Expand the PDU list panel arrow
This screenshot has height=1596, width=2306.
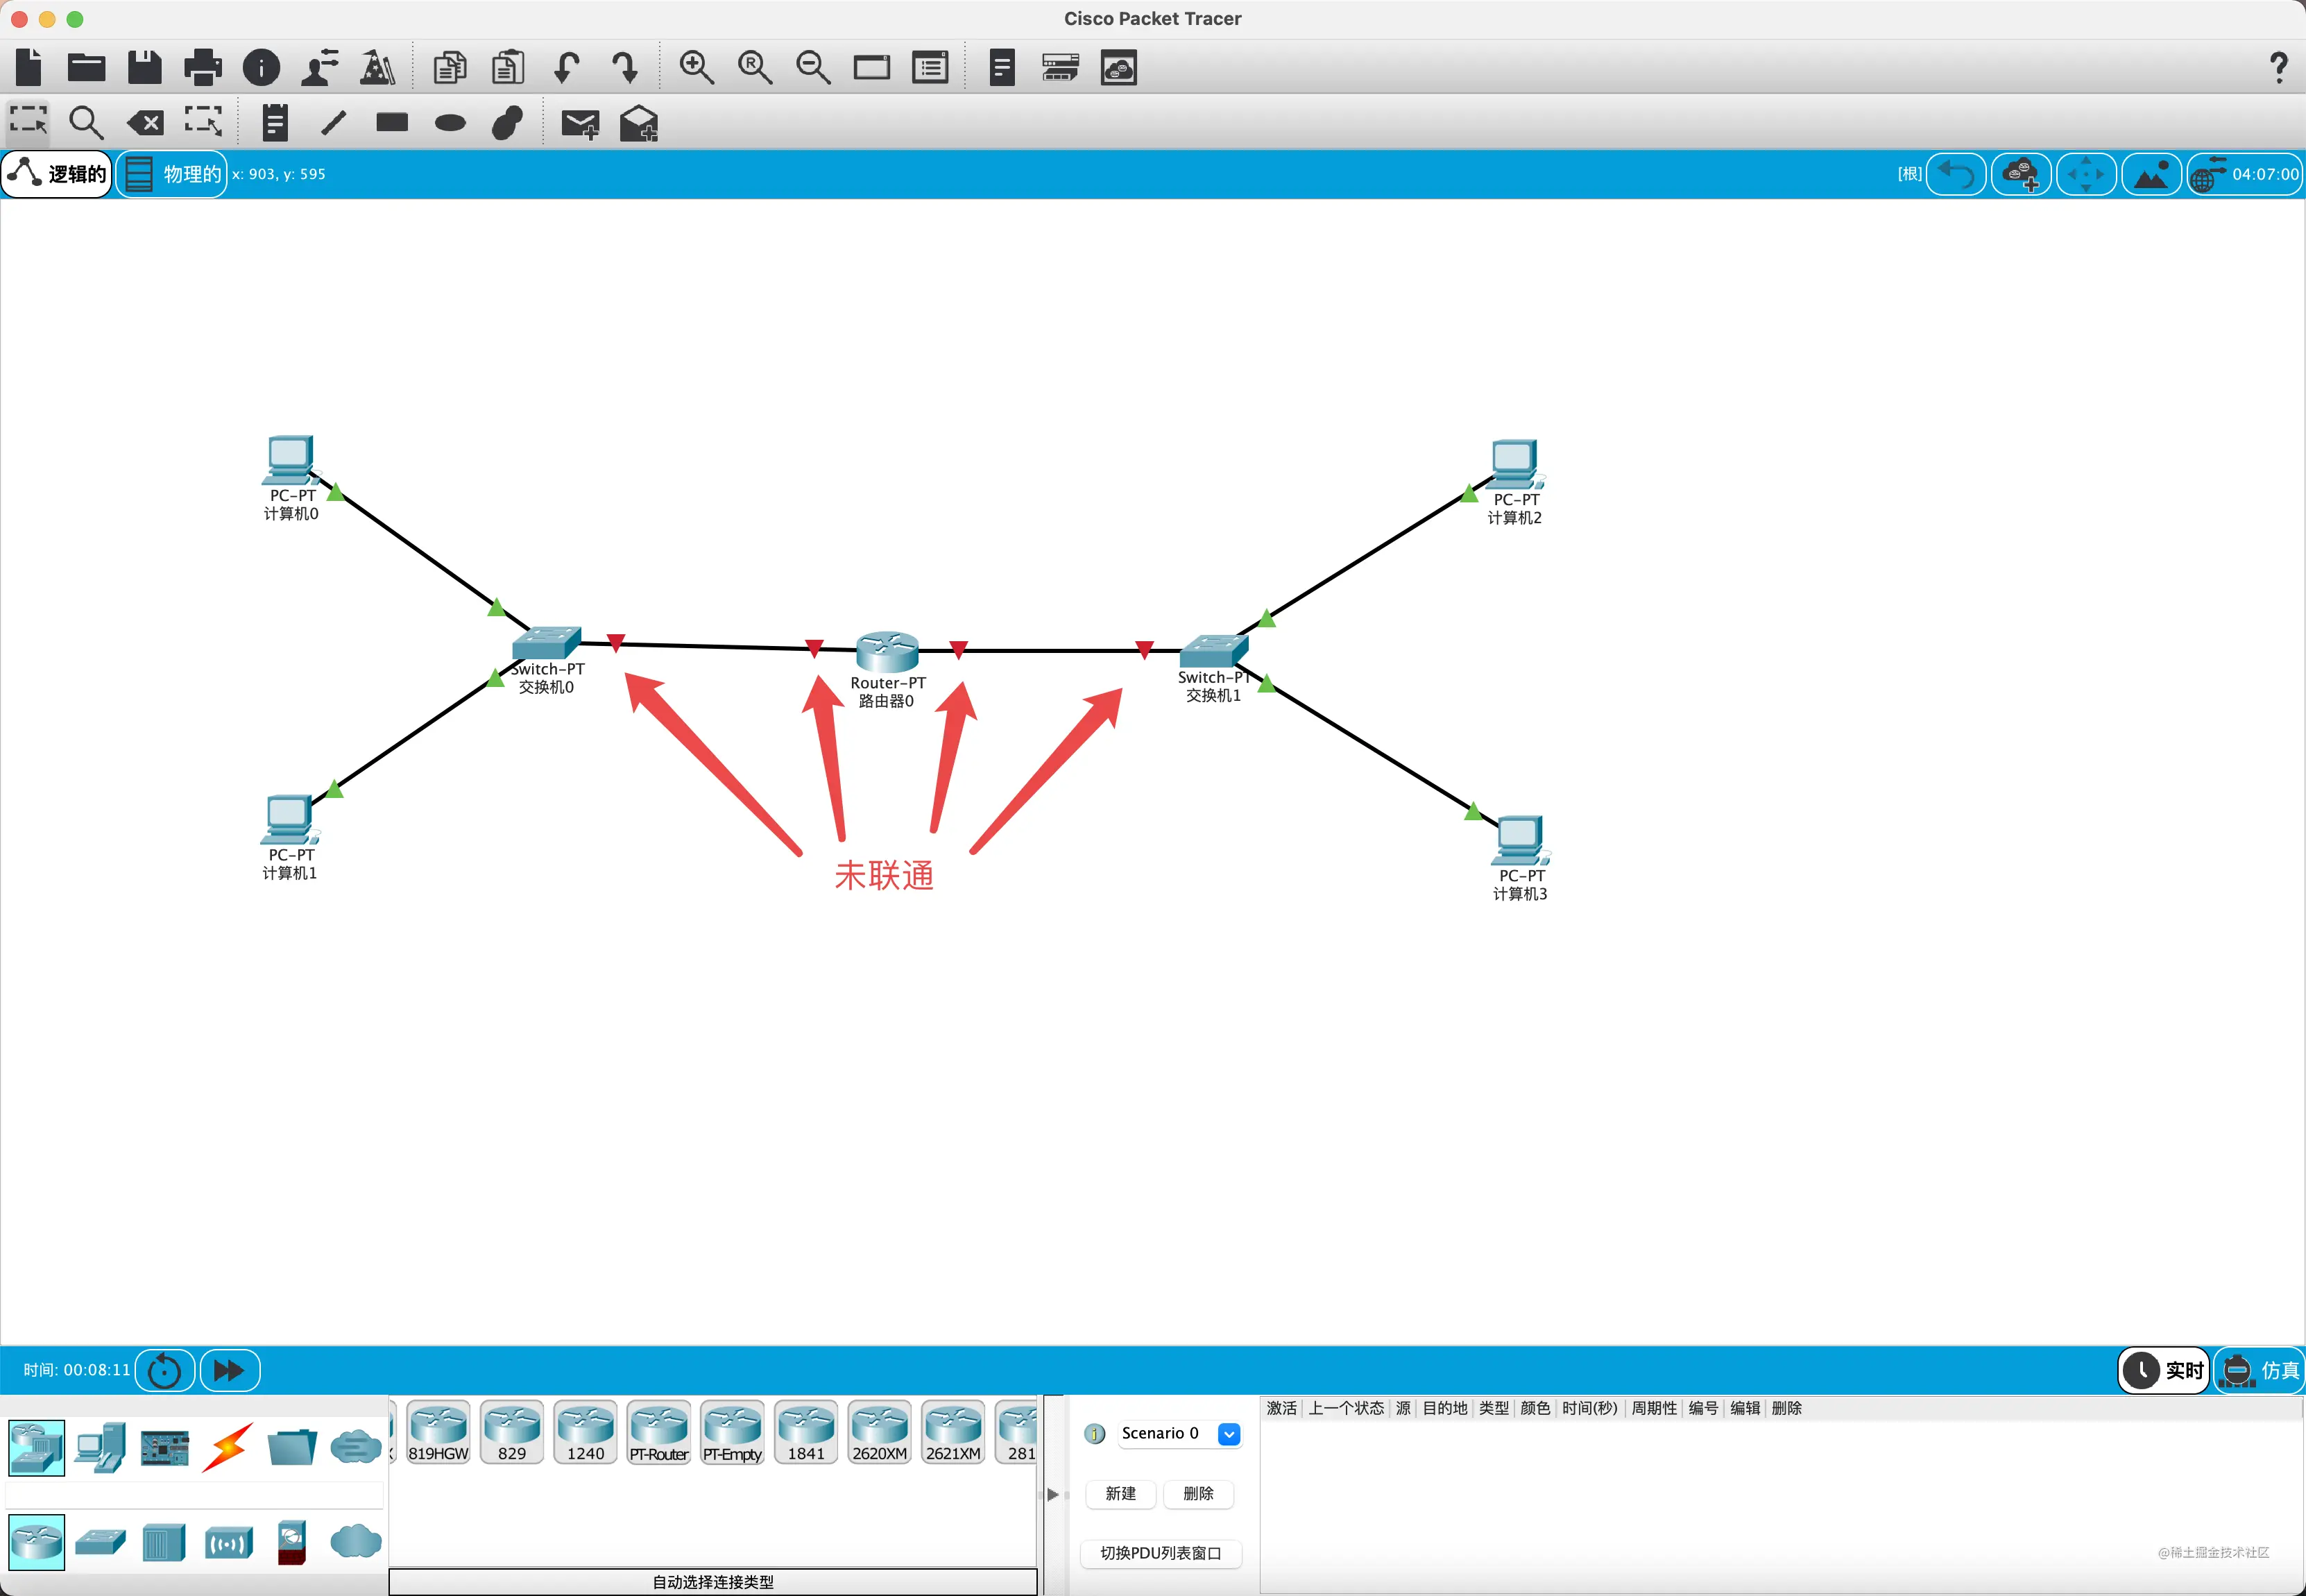coord(1052,1494)
